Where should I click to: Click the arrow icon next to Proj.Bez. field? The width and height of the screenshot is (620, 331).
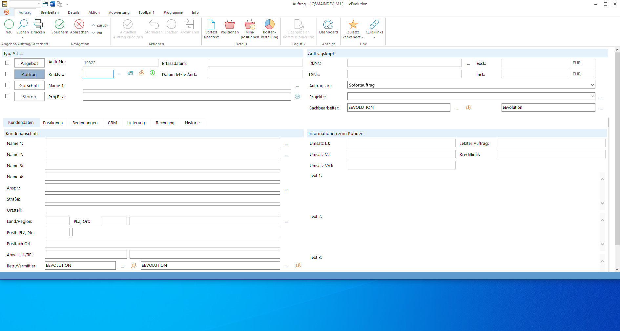pos(298,96)
